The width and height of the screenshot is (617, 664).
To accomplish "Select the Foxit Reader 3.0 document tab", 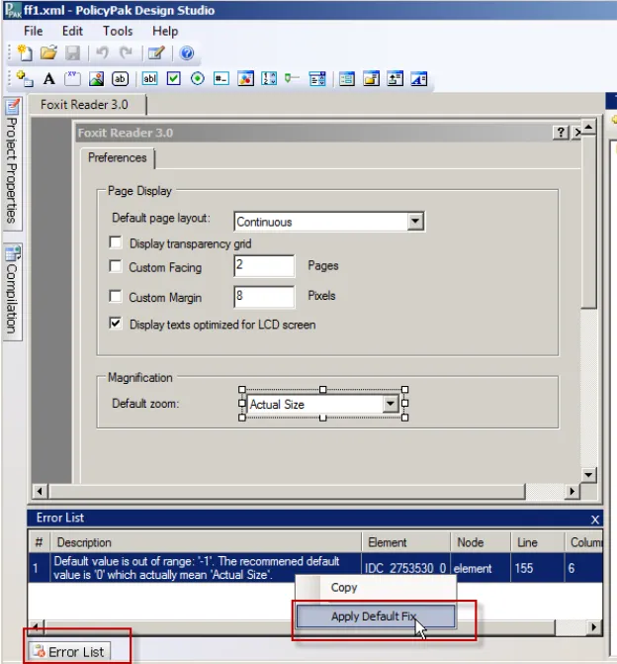I will point(87,105).
